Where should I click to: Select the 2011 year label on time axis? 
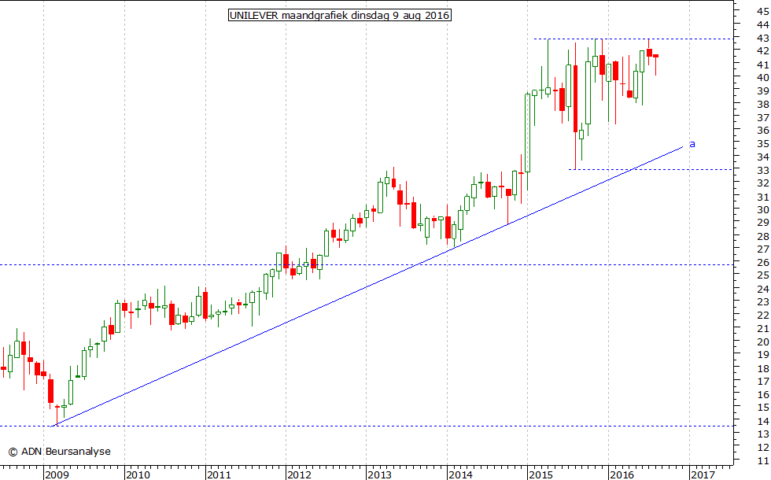219,474
